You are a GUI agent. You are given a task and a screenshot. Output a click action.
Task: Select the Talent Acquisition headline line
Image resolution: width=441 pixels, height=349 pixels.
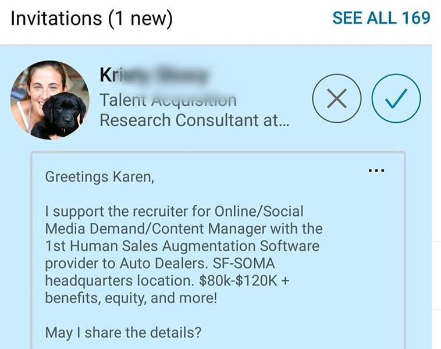168,100
